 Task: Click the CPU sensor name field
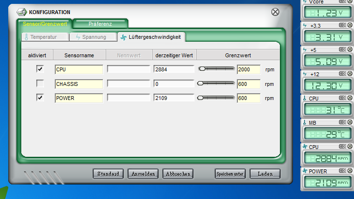tap(79, 69)
